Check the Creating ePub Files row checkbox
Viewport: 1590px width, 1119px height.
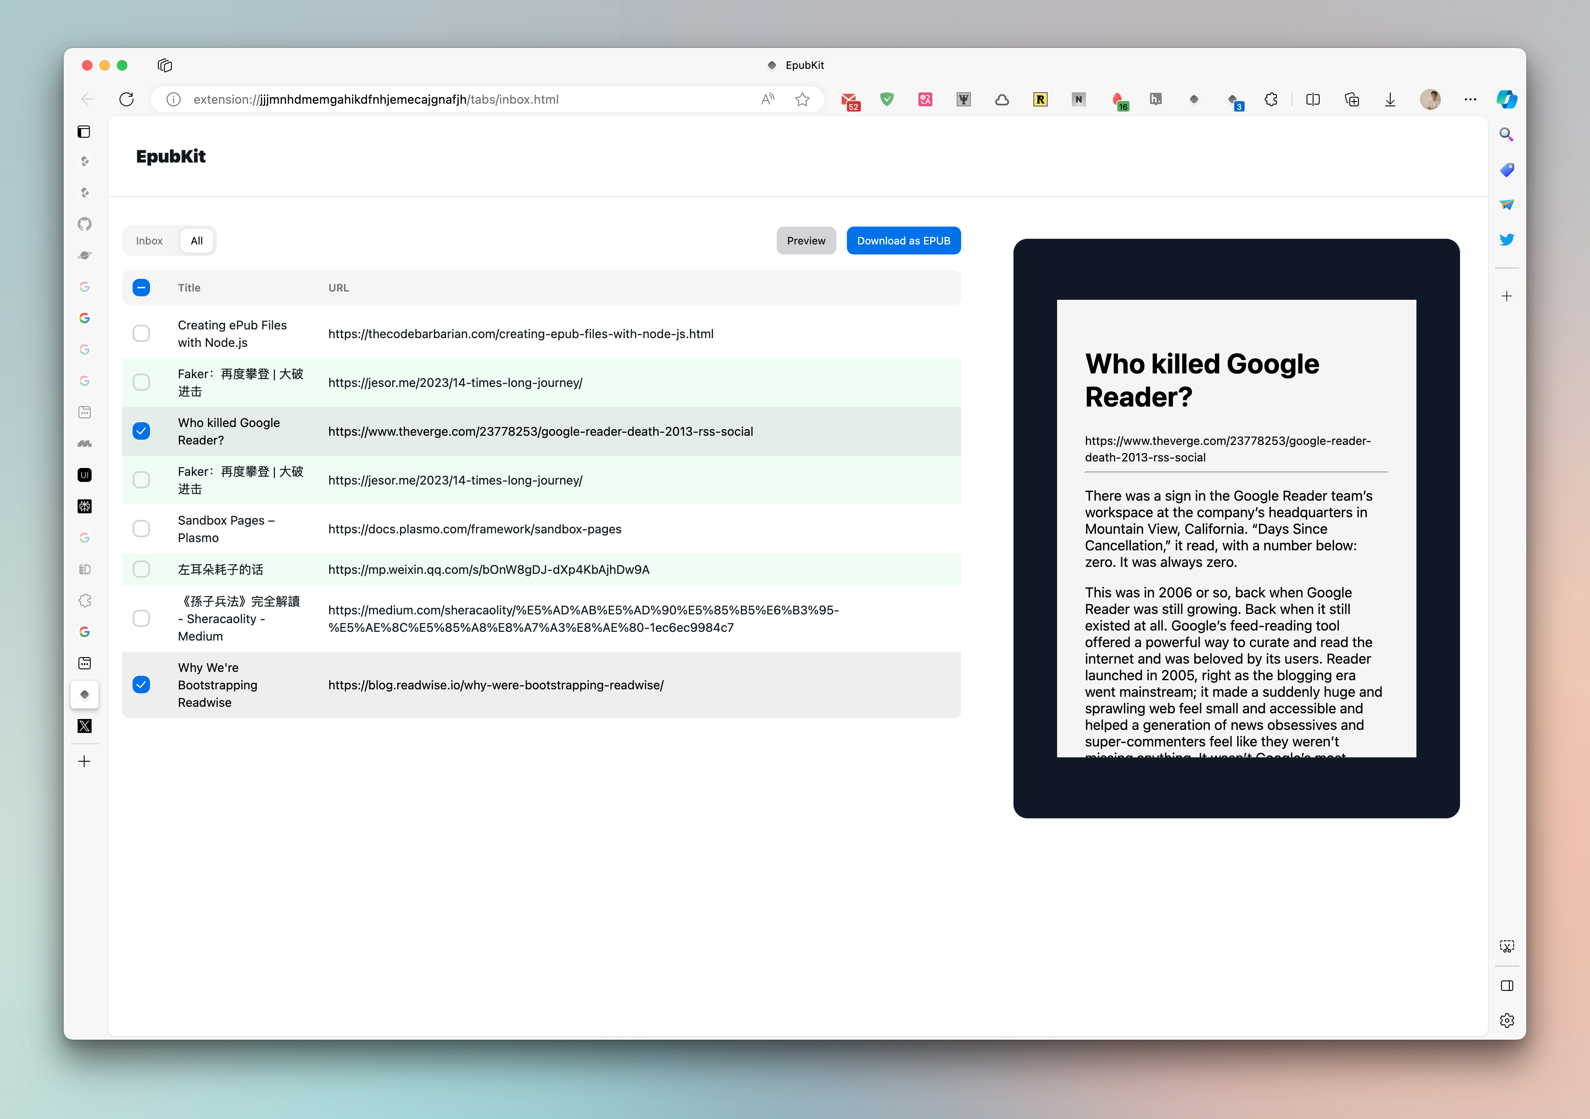click(x=141, y=333)
